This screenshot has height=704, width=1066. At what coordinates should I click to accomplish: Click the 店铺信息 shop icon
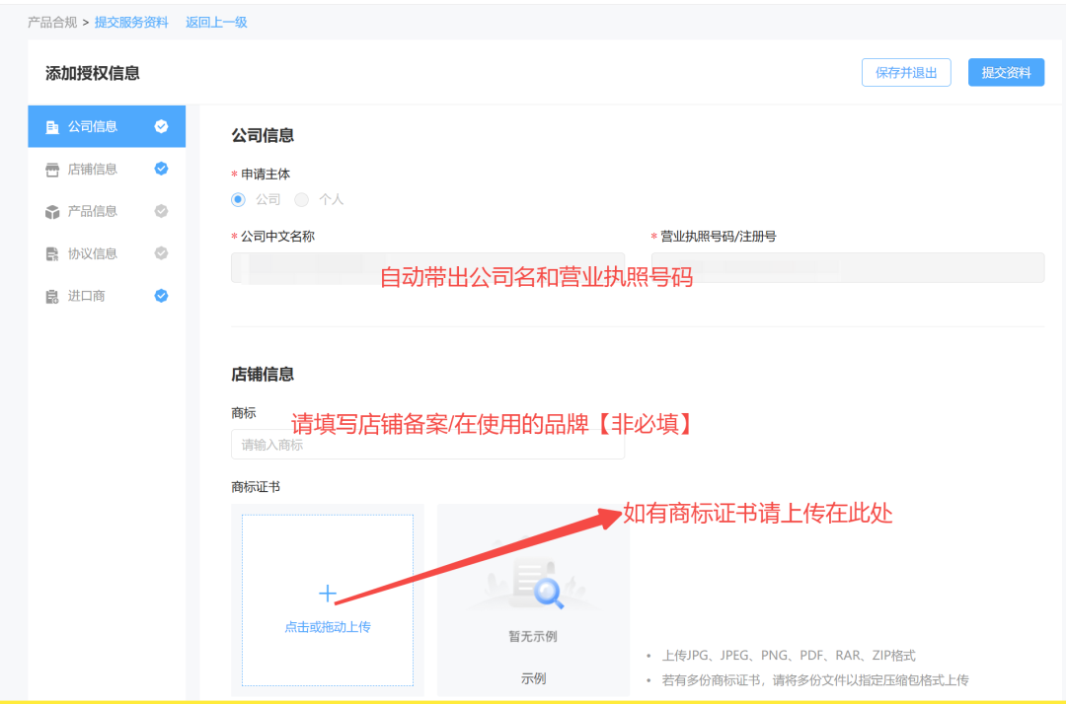coord(52,170)
